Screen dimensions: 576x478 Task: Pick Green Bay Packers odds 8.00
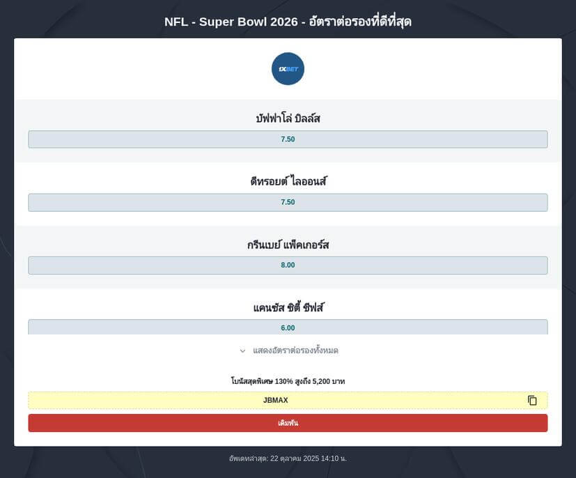coord(288,265)
